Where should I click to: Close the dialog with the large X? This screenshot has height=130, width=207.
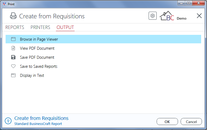[199, 16]
